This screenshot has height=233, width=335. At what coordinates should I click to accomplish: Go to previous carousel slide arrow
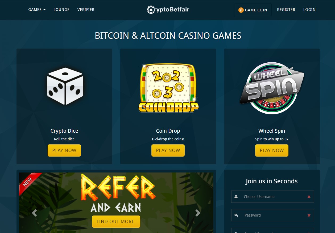click(34, 213)
